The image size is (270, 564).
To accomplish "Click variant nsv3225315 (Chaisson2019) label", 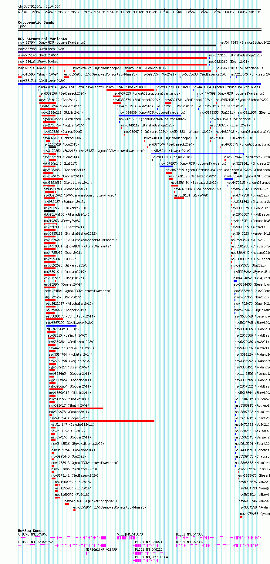I will click(x=221, y=106).
